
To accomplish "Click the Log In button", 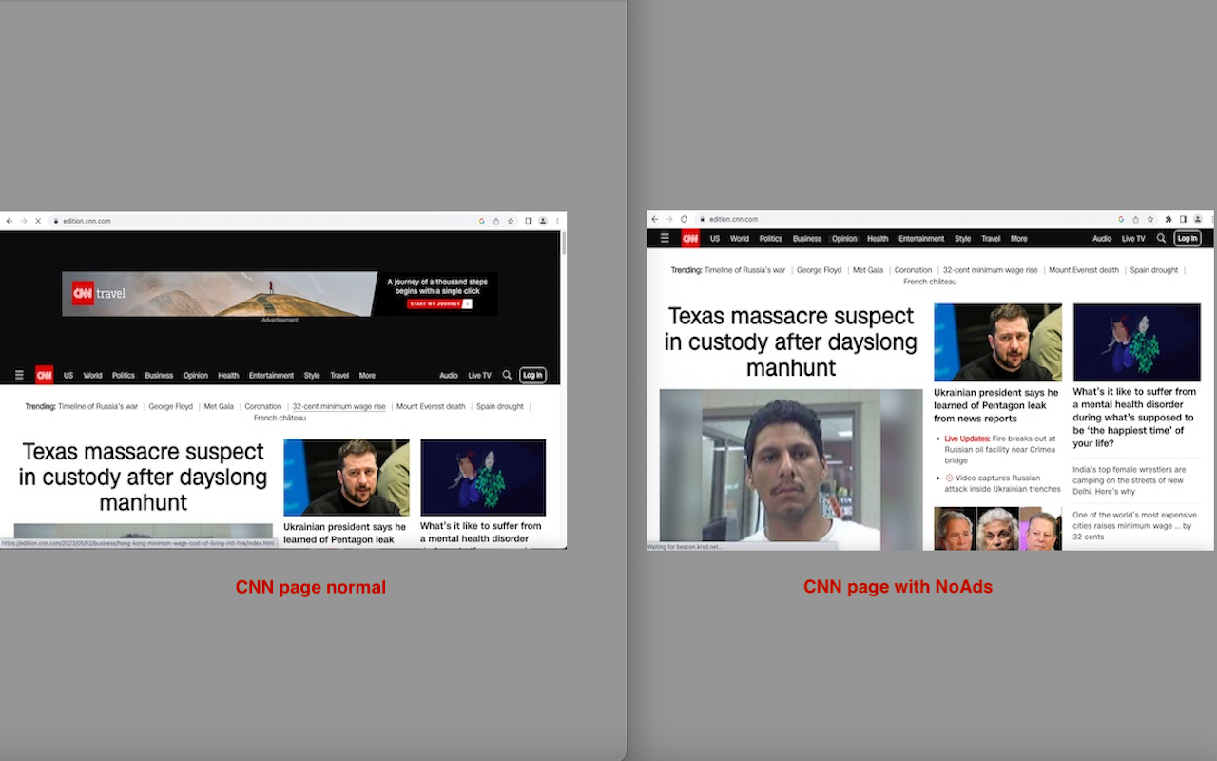I will 1187,238.
